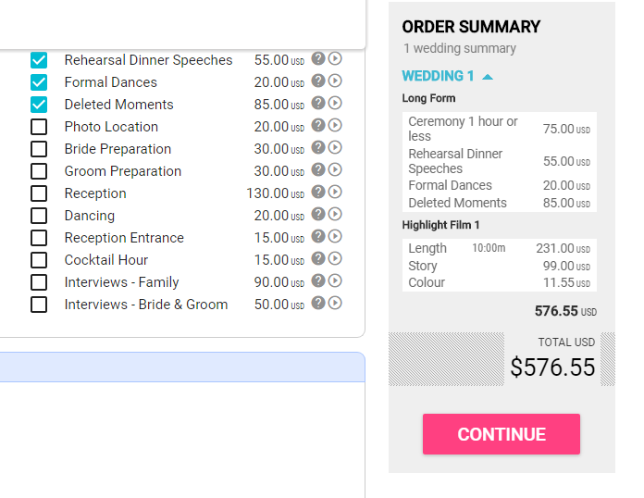Tick the Groom Preparation checkbox

39,171
